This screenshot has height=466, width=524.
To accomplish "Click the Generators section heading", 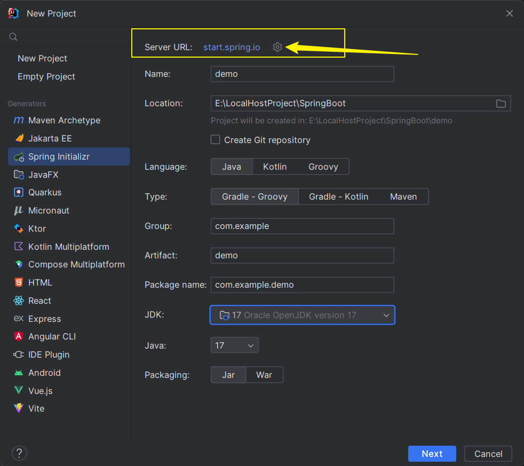I will (x=27, y=104).
